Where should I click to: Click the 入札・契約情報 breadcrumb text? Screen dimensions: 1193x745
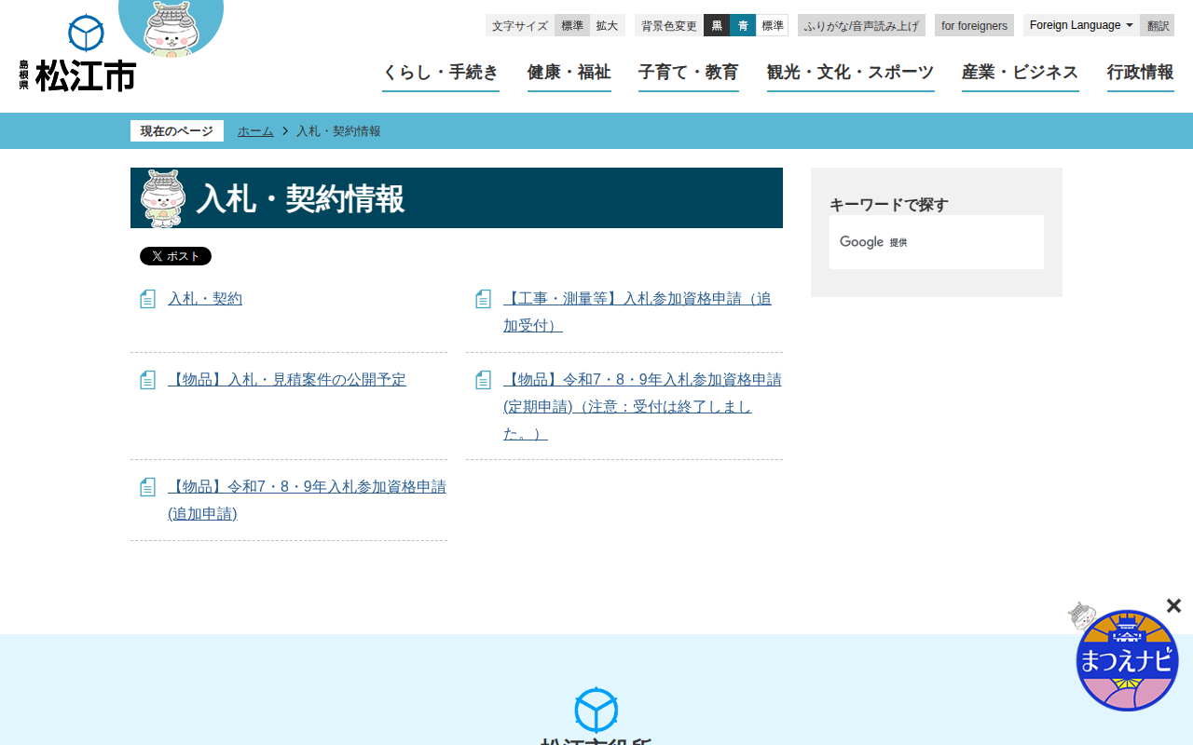338,131
